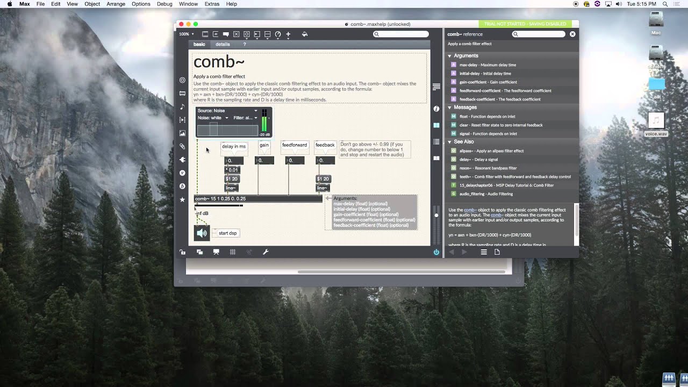Add a message box from toolbar
The height and width of the screenshot is (387, 688).
(216, 34)
